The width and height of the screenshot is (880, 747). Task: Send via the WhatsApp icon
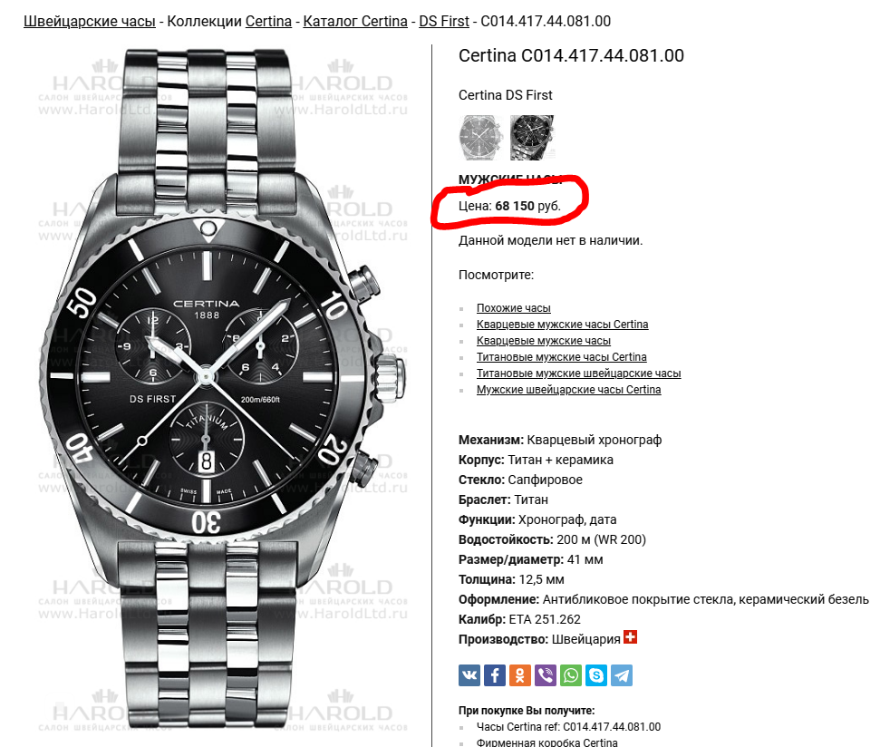[571, 675]
